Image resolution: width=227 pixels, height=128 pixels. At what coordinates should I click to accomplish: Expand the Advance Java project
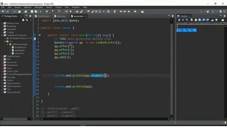coord(2,23)
